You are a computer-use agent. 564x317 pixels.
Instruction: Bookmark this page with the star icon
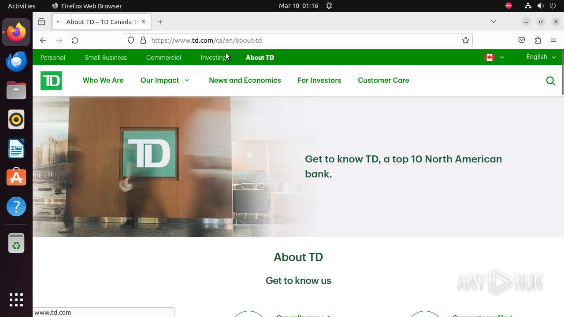point(466,40)
